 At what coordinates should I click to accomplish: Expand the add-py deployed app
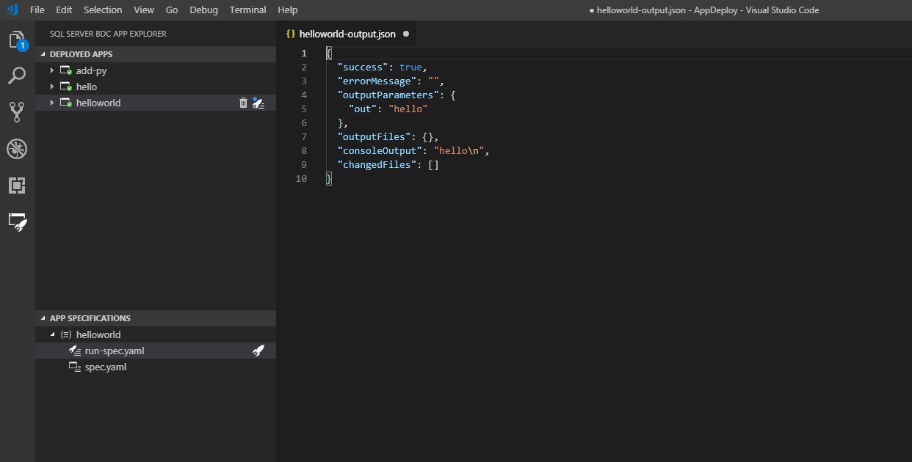51,70
